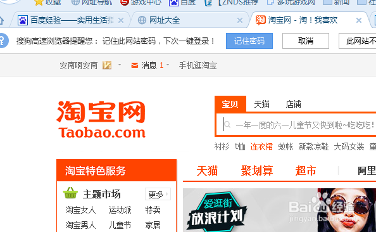Click the 爱逛街放浪计划 banner image
Screen dimensions: 376x232
[279, 210]
